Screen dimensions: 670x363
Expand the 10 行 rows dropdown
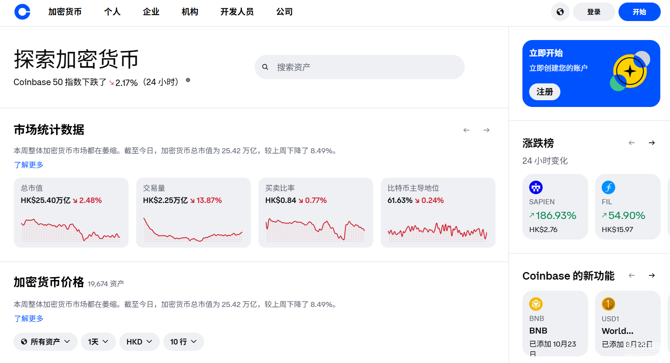click(183, 342)
